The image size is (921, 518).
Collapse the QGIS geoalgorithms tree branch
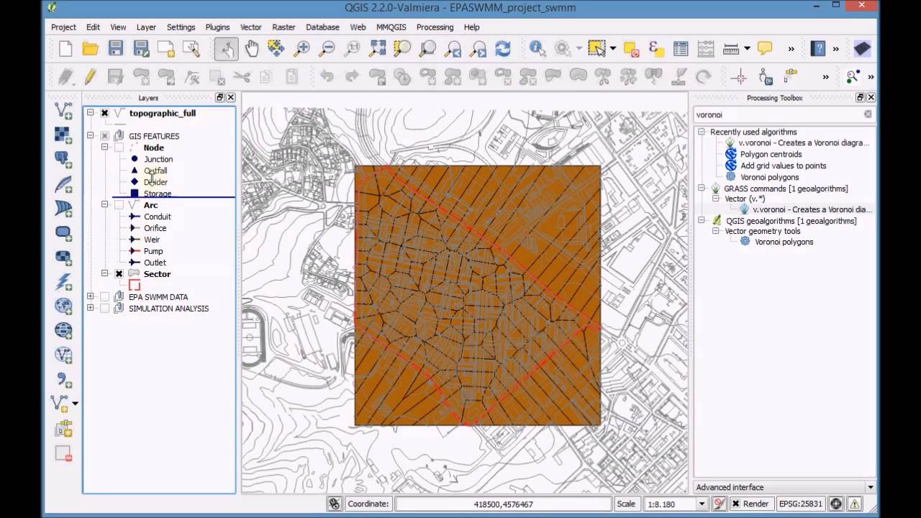702,221
